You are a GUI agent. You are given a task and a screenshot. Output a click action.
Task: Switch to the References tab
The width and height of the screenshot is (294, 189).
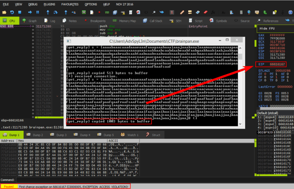click(267, 20)
